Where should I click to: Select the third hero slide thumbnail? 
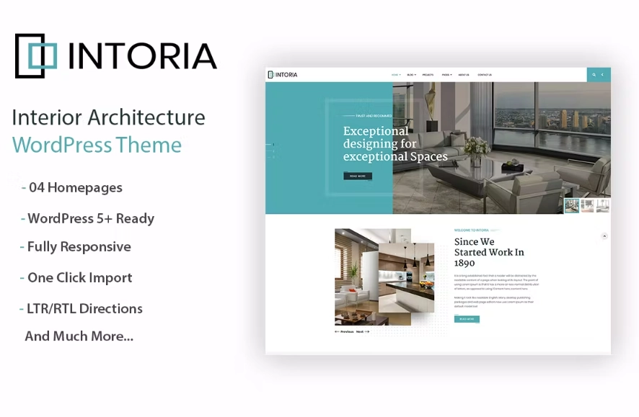pos(603,206)
